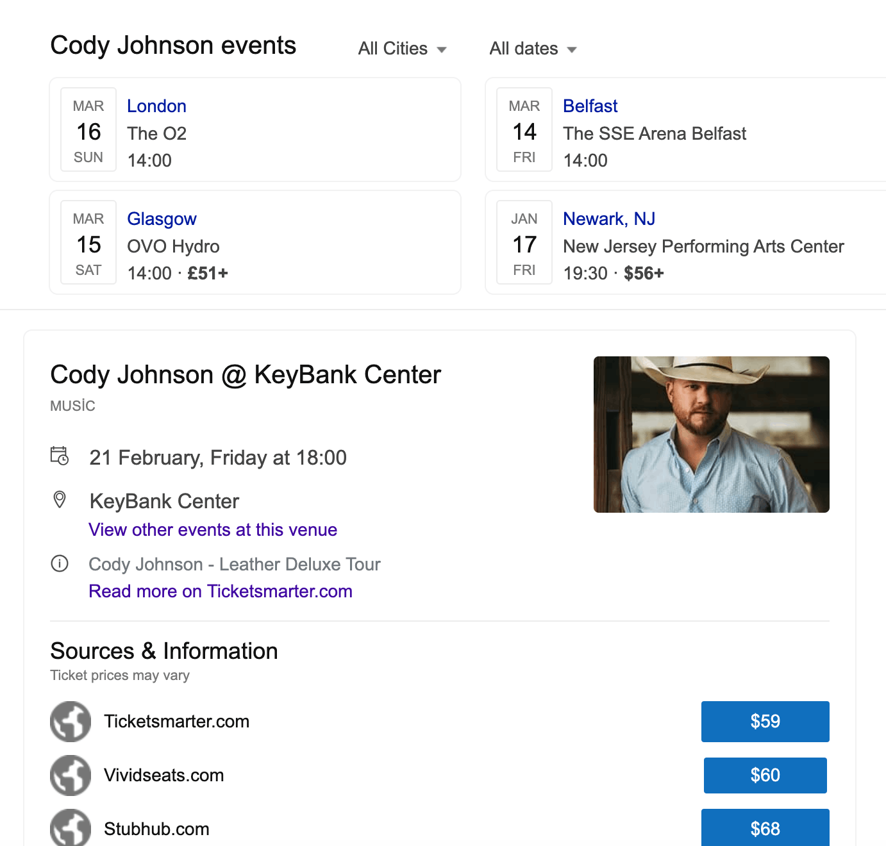
Task: Open the Newark, NJ event link
Action: [x=608, y=219]
